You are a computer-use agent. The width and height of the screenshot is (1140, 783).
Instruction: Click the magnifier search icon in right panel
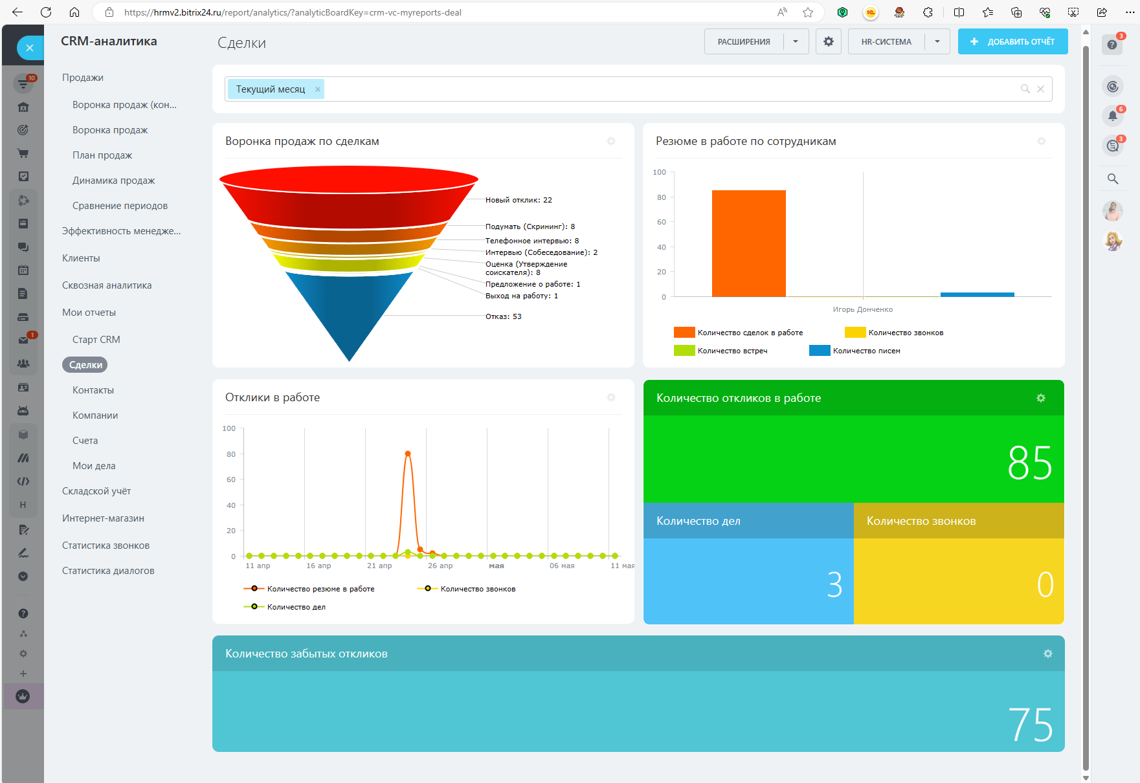tap(1112, 179)
